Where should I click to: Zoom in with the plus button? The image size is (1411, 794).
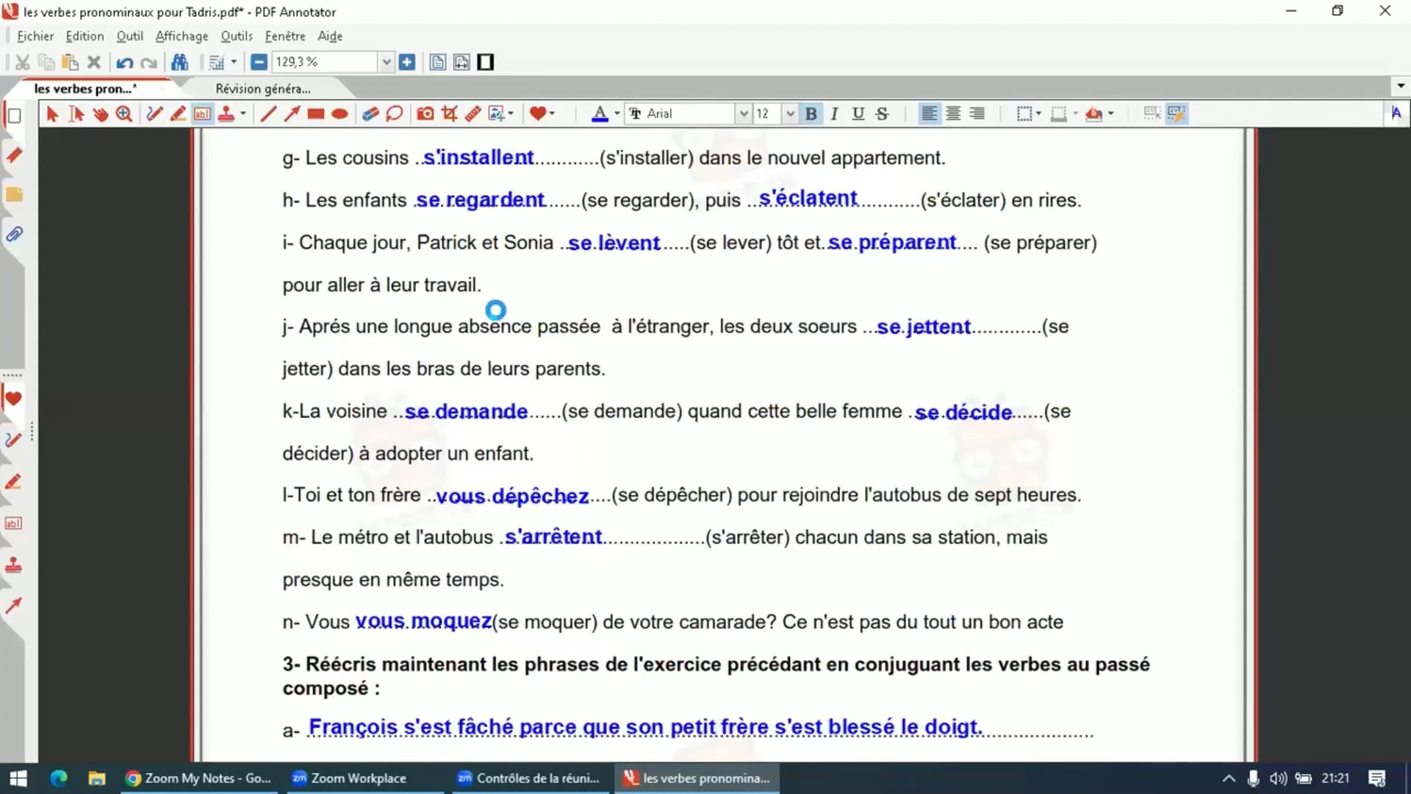coord(407,62)
